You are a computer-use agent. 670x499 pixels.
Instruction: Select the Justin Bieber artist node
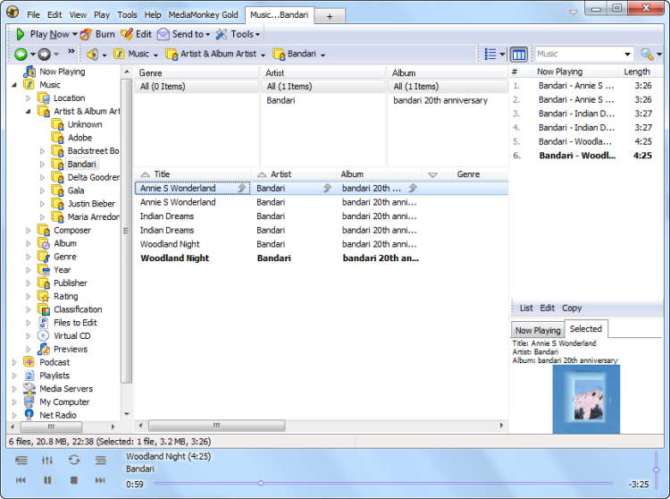pyautogui.click(x=91, y=204)
